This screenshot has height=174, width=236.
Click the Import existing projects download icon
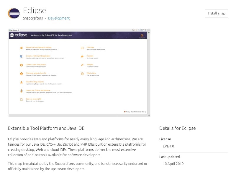click(x=21, y=82)
